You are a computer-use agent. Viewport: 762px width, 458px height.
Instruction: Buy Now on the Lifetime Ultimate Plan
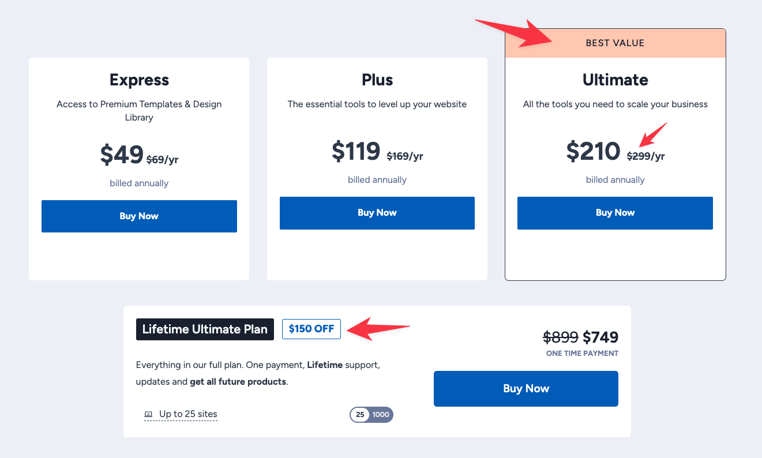(x=525, y=388)
